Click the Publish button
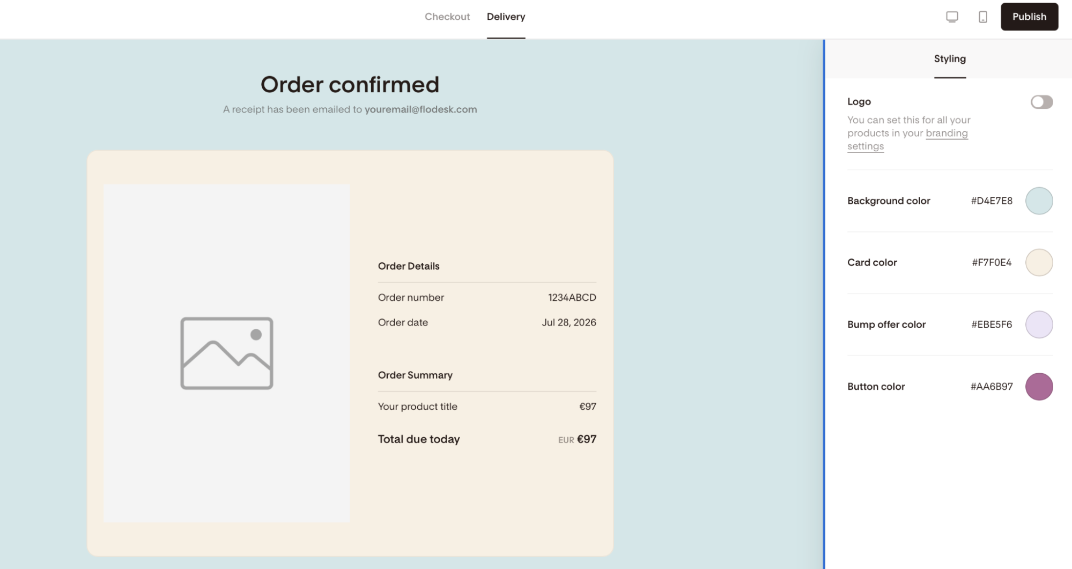The width and height of the screenshot is (1072, 569). tap(1029, 17)
